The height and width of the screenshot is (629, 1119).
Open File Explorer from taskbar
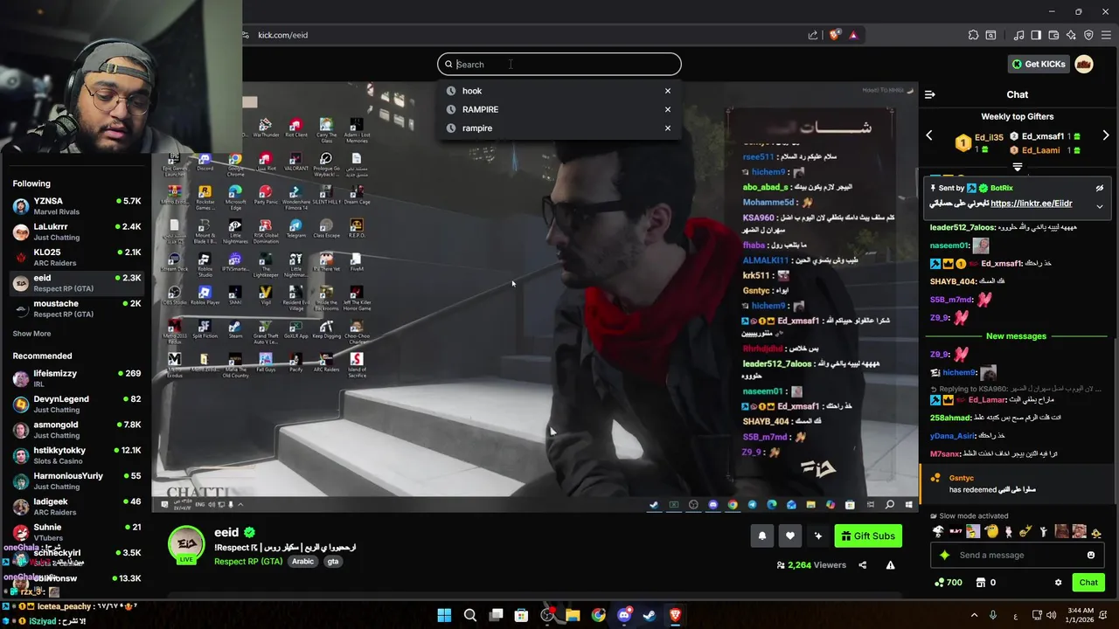[x=573, y=615]
